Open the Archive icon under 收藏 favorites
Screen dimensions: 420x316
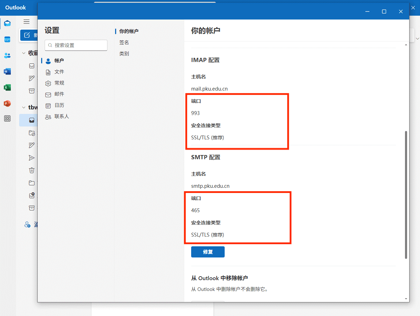pyautogui.click(x=32, y=91)
